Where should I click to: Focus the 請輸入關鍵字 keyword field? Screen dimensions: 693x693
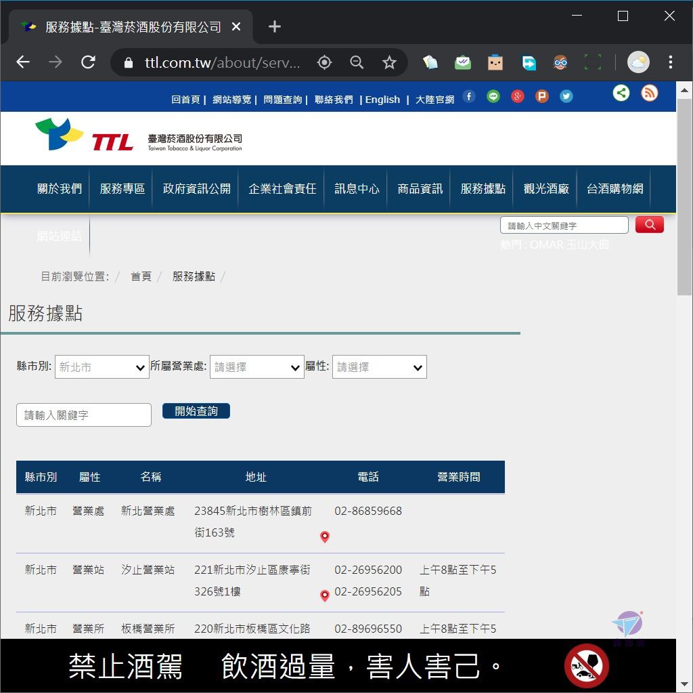pos(84,415)
